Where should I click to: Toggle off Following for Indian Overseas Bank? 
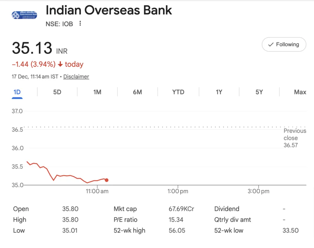click(x=284, y=44)
